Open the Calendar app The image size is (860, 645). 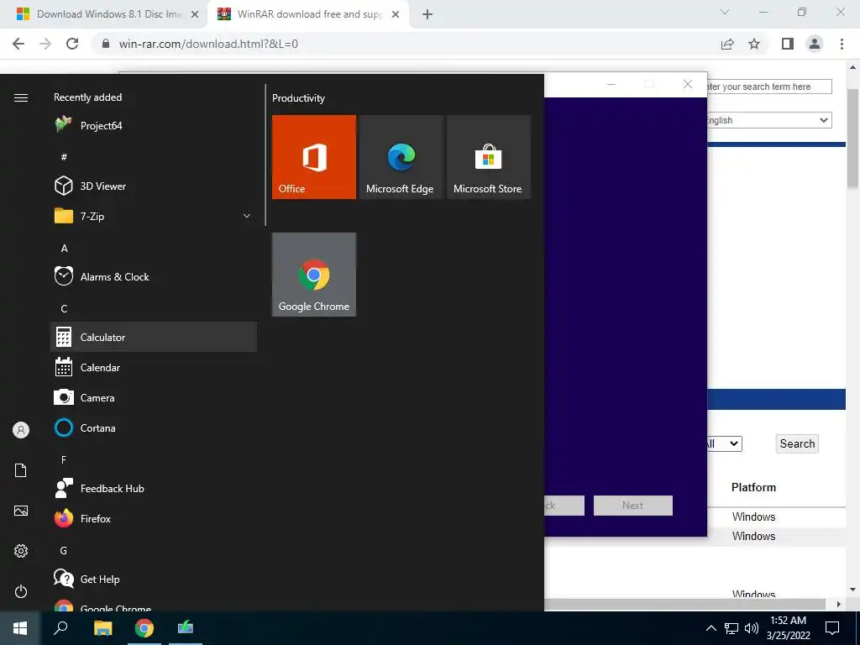(154, 367)
